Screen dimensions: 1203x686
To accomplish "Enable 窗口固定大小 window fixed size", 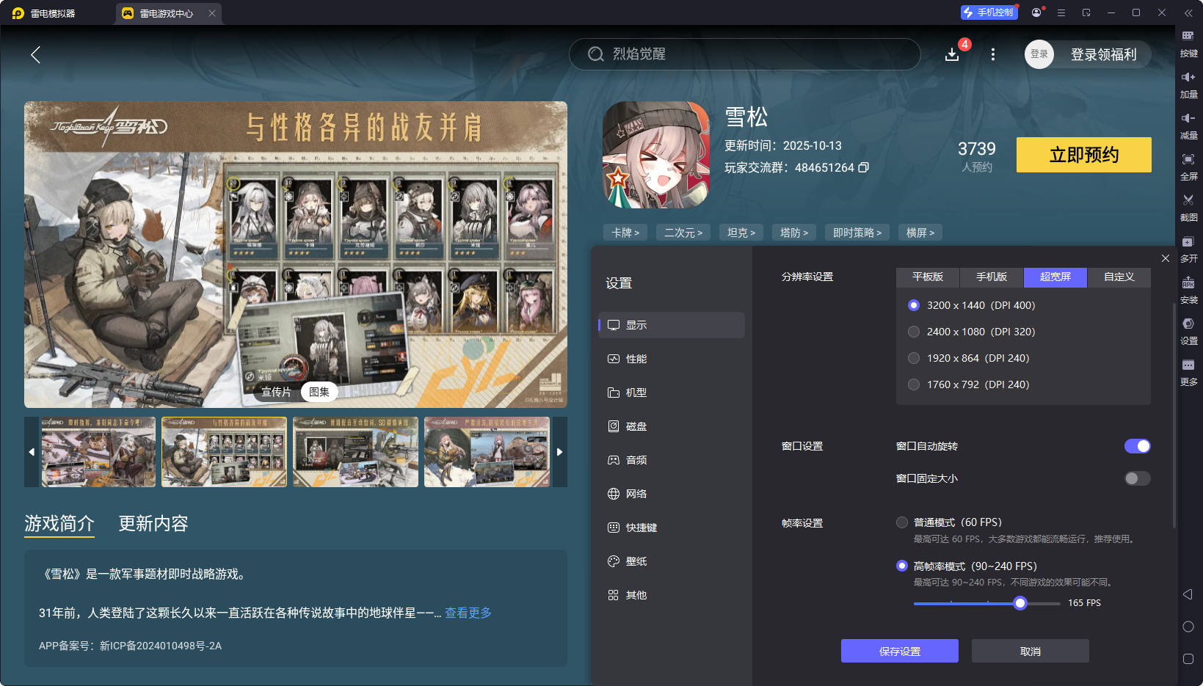I will click(1136, 478).
